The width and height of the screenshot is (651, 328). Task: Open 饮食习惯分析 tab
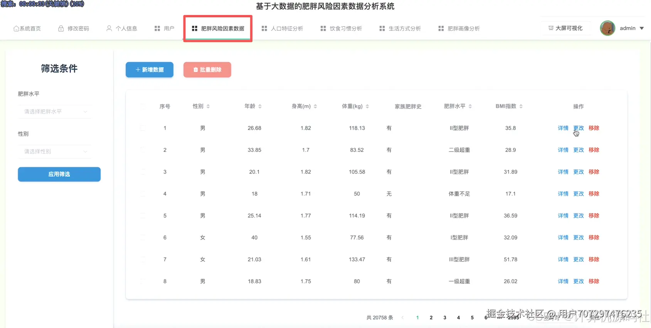coord(341,28)
